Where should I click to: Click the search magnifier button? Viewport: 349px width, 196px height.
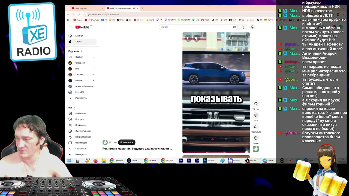coord(242,27)
